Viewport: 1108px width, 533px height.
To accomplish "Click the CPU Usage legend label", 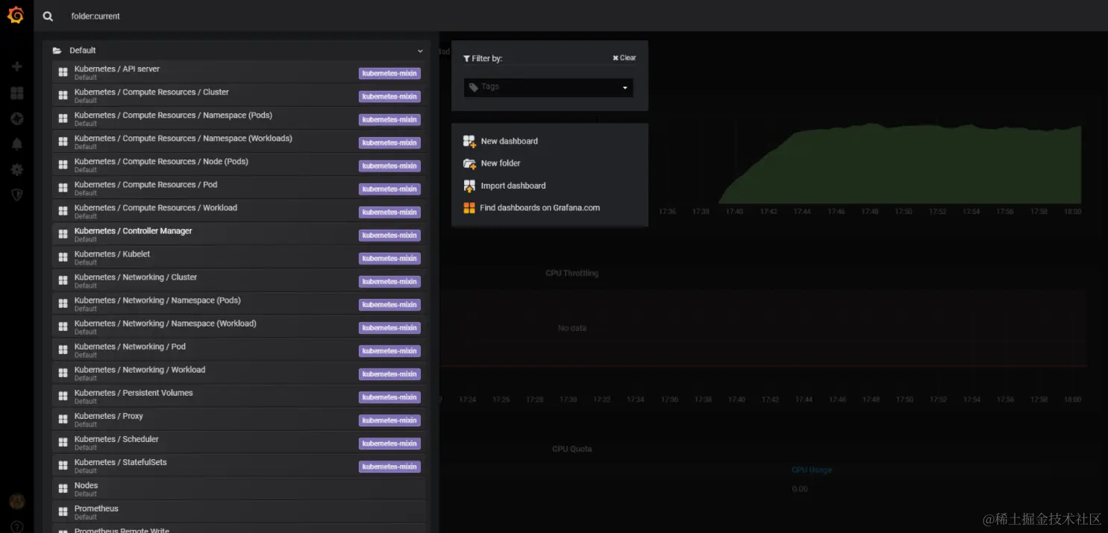I will click(812, 470).
